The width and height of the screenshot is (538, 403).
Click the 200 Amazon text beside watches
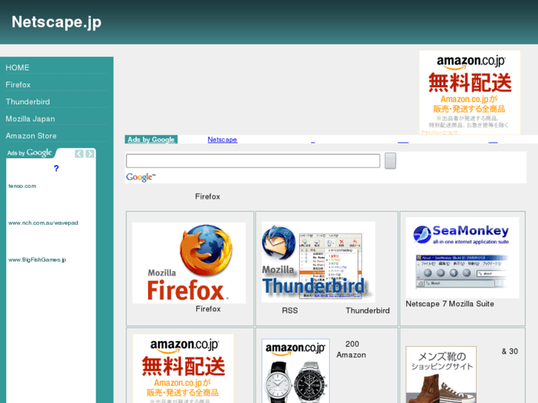click(352, 350)
